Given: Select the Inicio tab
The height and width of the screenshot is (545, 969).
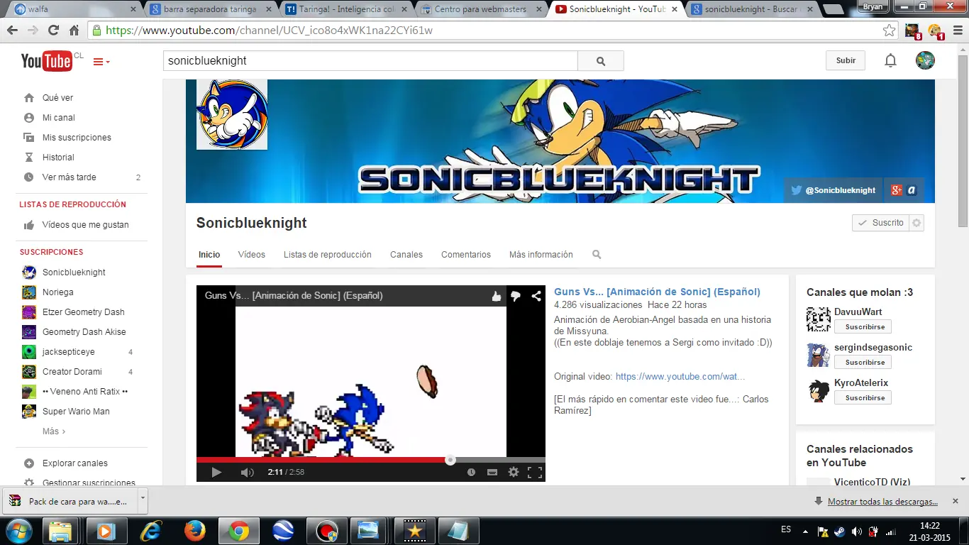Looking at the screenshot, I should [x=209, y=255].
